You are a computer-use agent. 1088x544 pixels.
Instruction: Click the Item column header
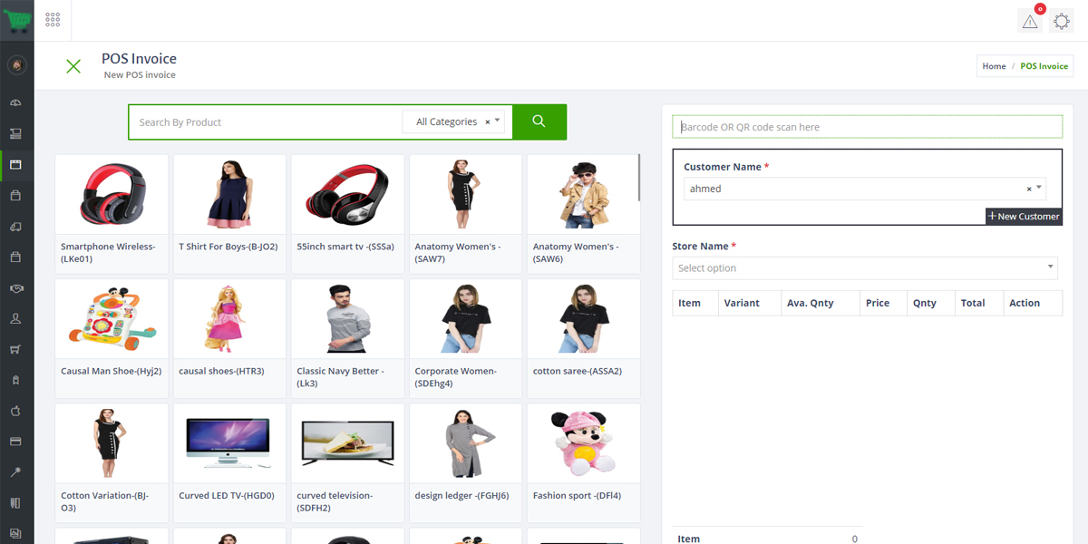click(x=695, y=303)
